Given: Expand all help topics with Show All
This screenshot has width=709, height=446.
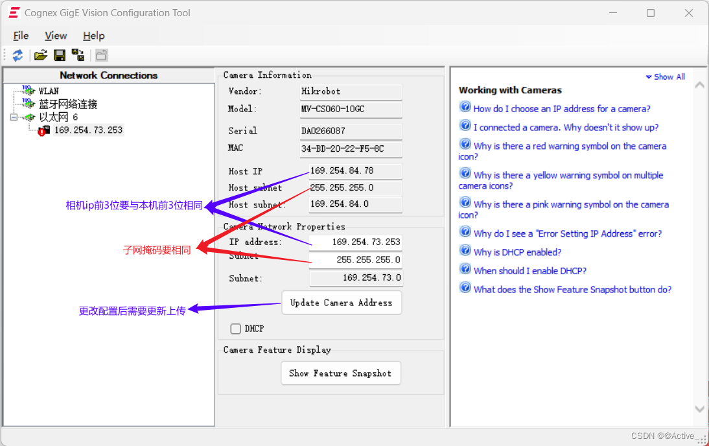Looking at the screenshot, I should click(665, 77).
